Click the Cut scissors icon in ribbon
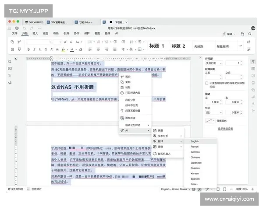This screenshot has height=210, width=263. pos(19,42)
